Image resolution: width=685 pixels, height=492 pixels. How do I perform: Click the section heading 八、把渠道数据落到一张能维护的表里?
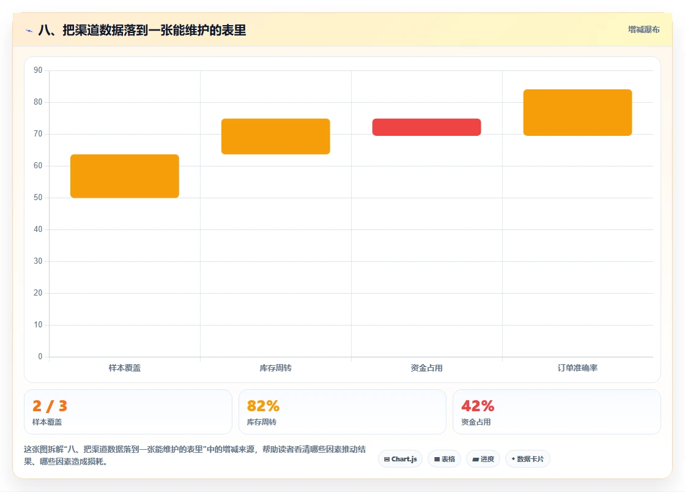point(142,30)
